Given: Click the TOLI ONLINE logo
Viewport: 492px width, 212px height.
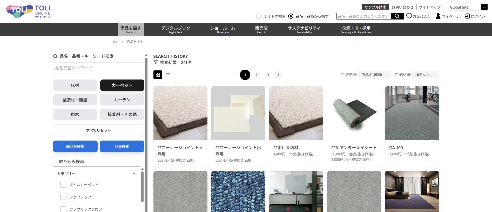Looking at the screenshot, I should coord(28,12).
